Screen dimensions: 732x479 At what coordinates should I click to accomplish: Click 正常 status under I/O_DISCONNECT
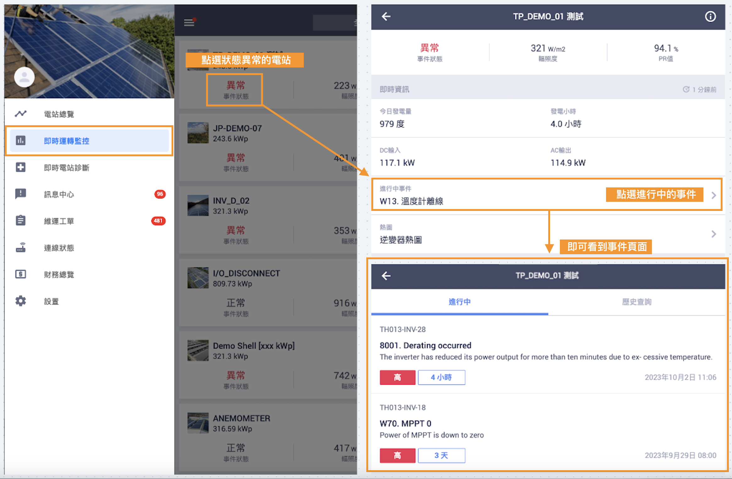click(236, 303)
